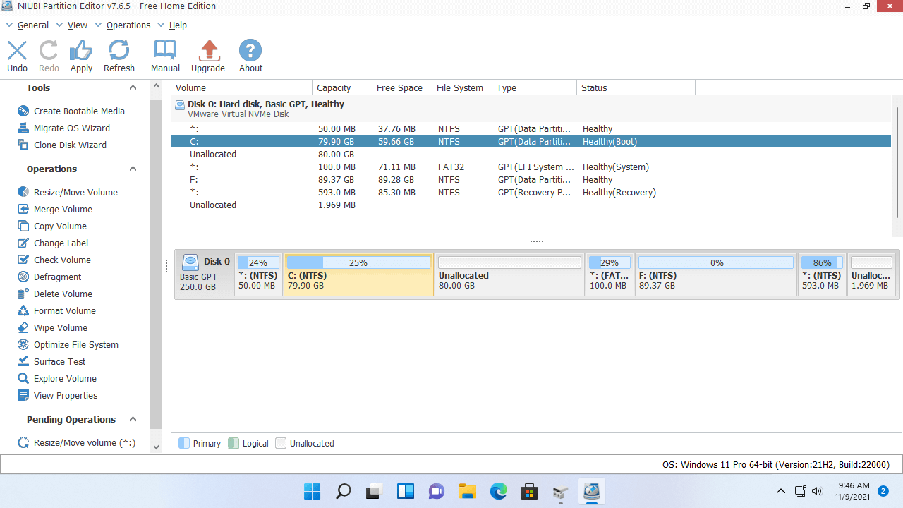
Task: Open the Operations menu
Action: pyautogui.click(x=128, y=25)
